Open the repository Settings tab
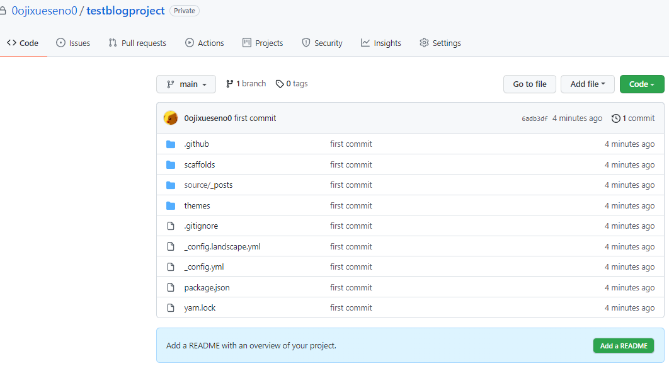The height and width of the screenshot is (378, 669). [x=440, y=43]
